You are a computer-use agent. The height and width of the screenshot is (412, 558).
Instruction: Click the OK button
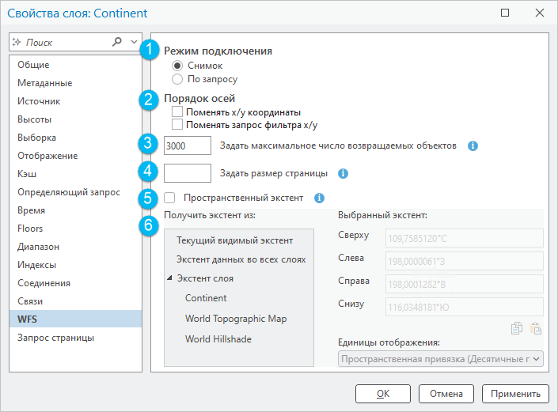(382, 393)
